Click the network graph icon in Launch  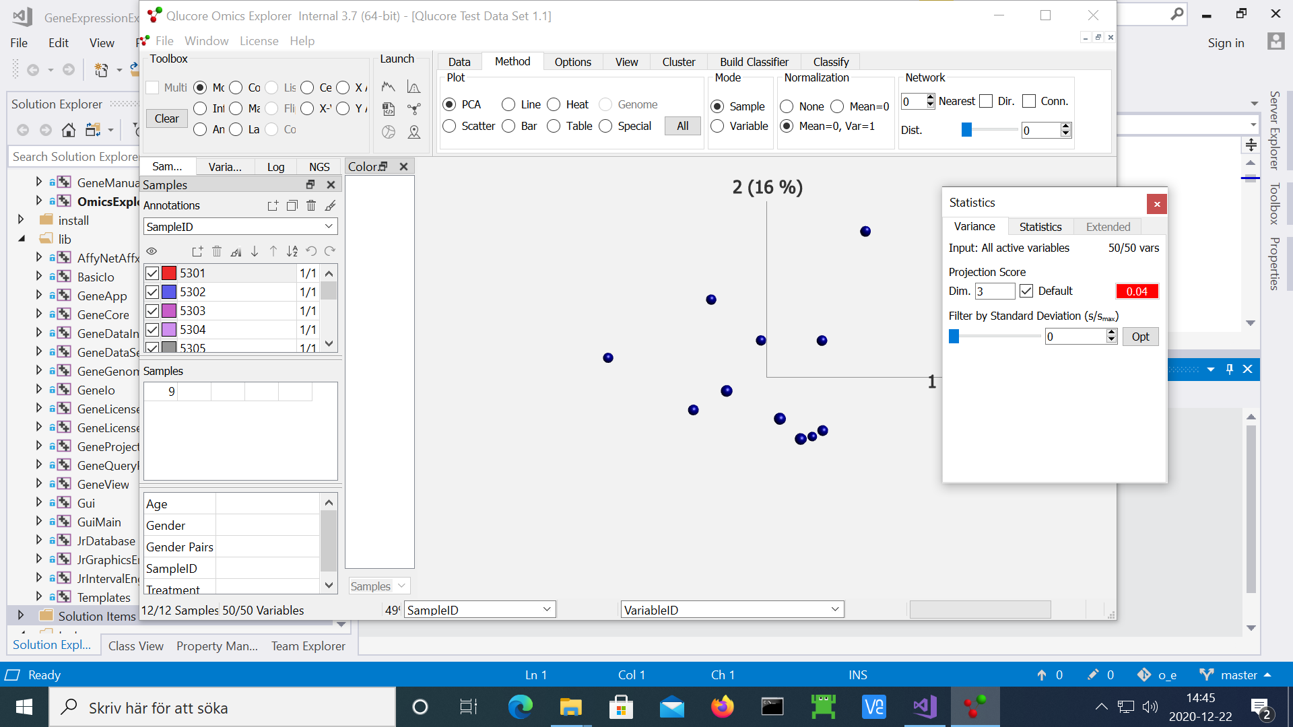(x=413, y=109)
